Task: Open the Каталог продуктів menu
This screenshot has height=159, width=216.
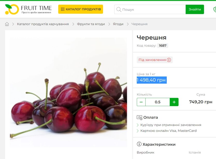Action: tap(81, 9)
